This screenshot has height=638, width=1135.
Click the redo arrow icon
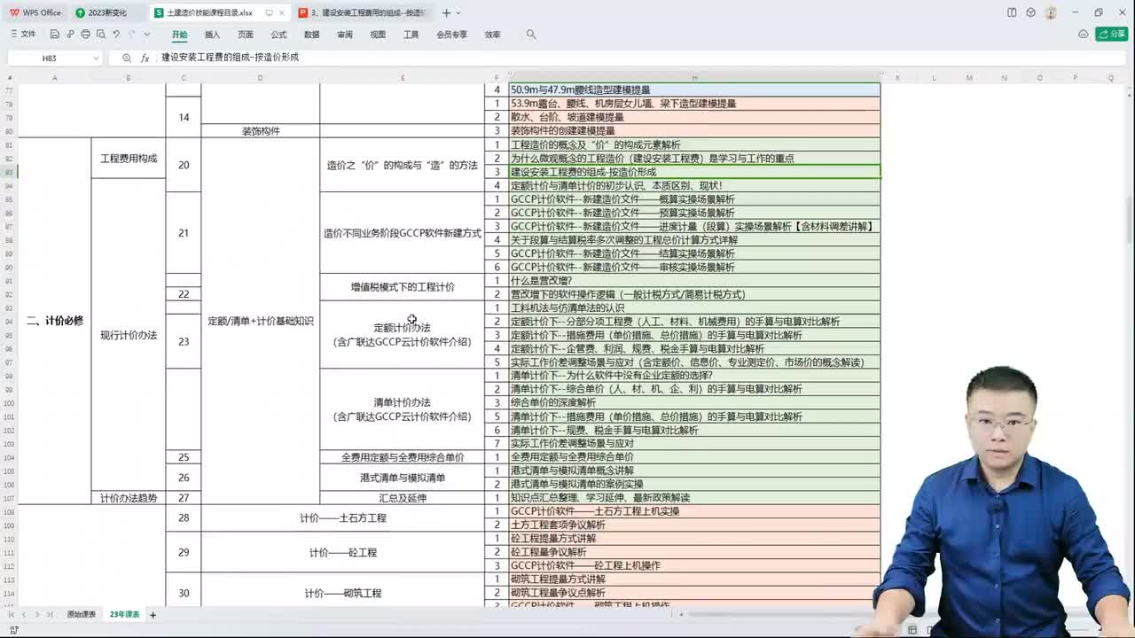tap(130, 35)
